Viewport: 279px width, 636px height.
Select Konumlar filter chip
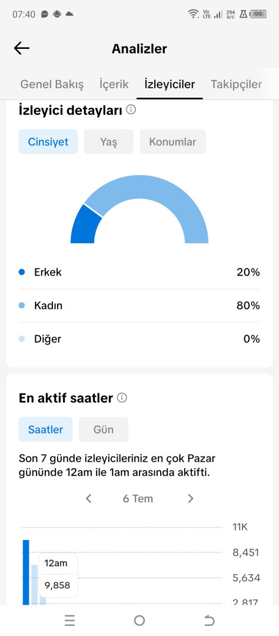[172, 142]
